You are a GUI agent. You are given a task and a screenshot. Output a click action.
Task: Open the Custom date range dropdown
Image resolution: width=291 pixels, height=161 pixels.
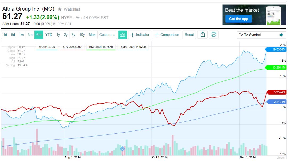[x=107, y=35]
